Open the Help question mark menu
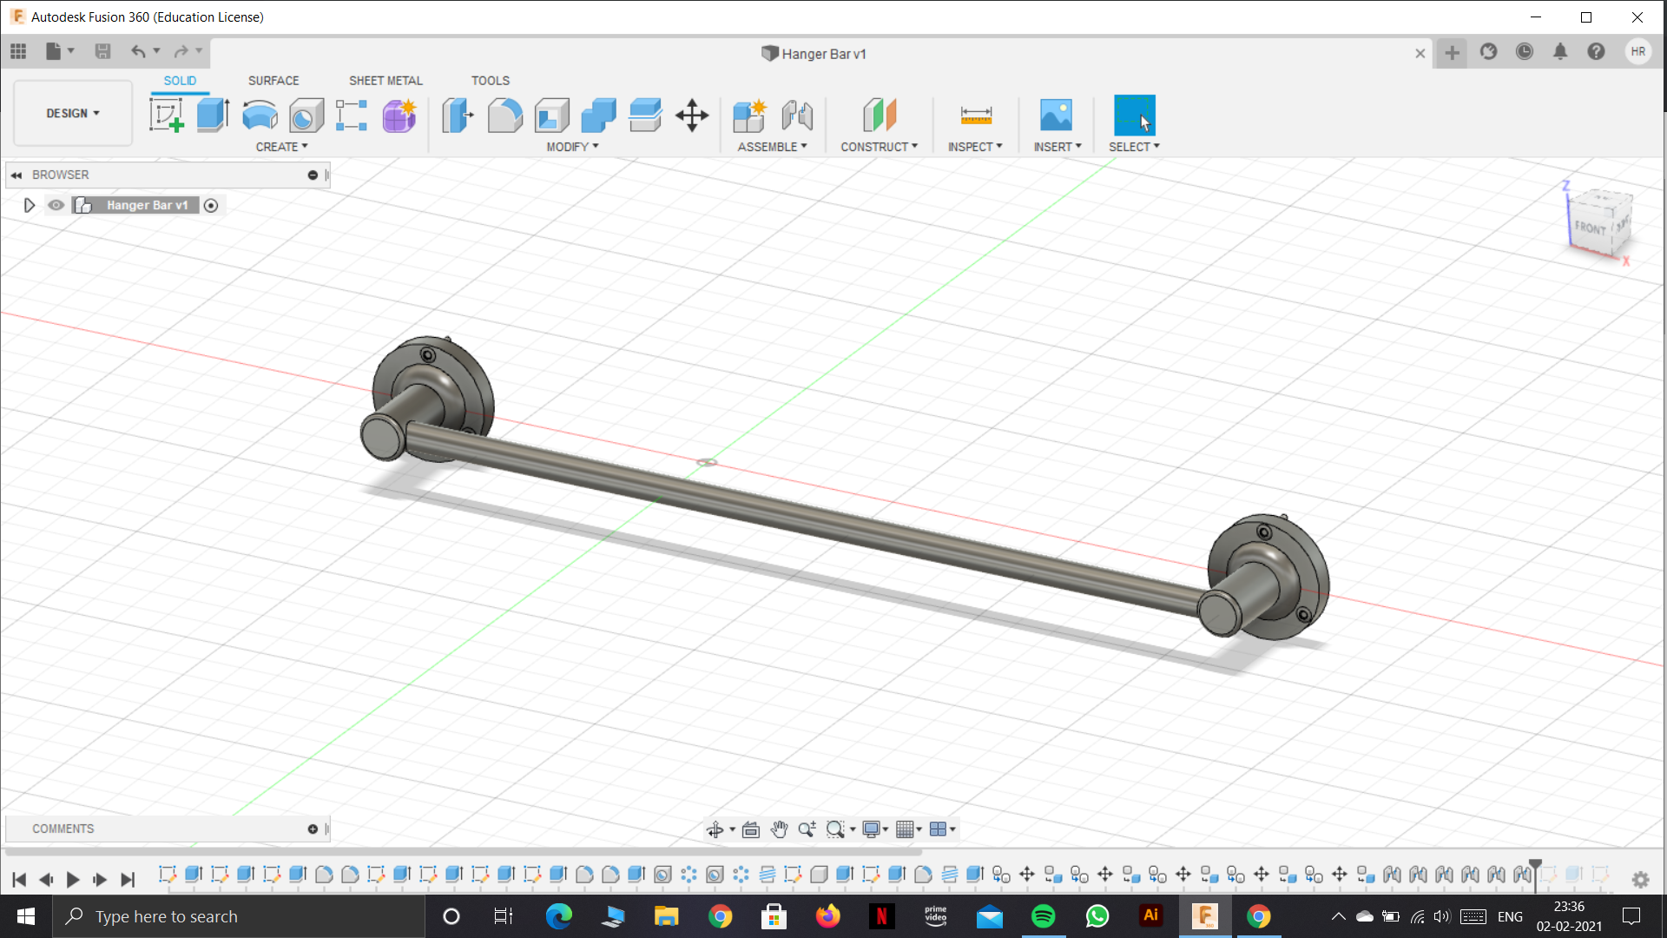Screen dimensions: 1667x938 click(x=1596, y=51)
